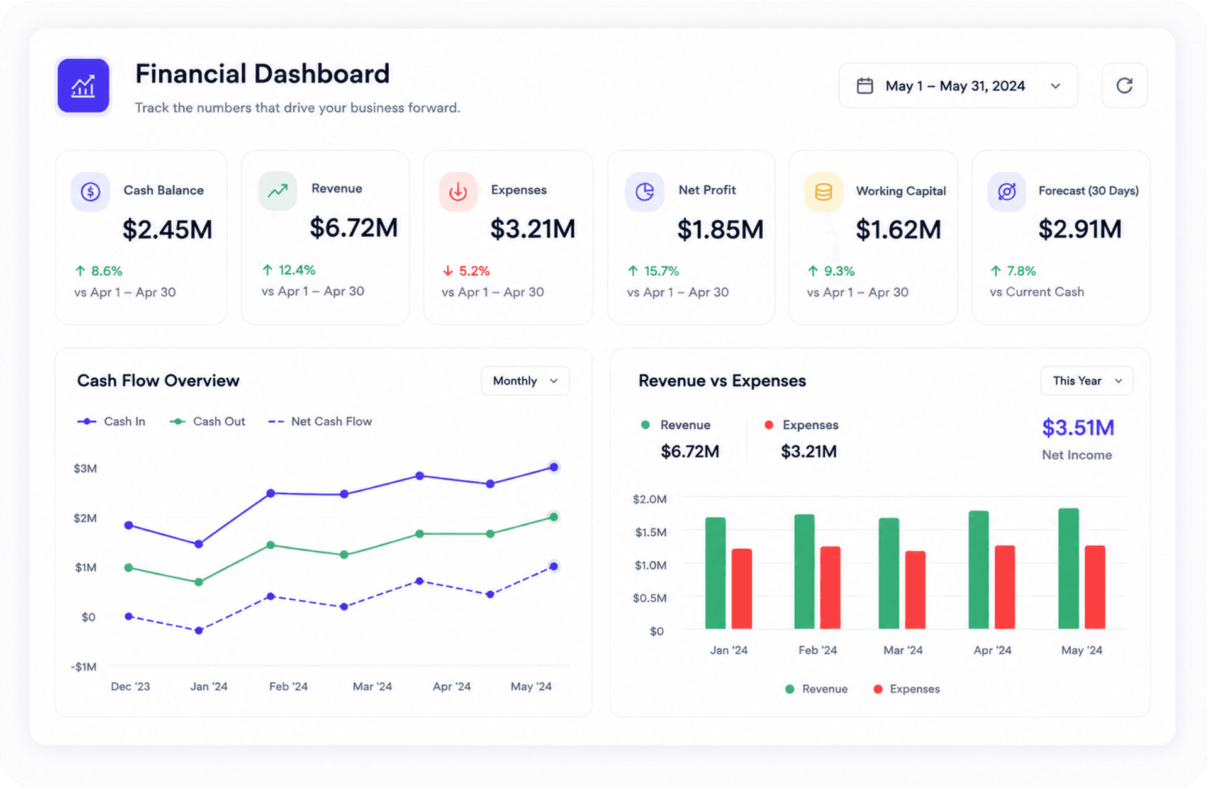The image size is (1208, 788).
Task: Click the Forecast target icon
Action: click(x=1007, y=191)
